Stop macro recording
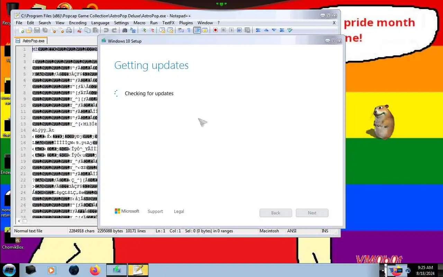 (x=223, y=30)
